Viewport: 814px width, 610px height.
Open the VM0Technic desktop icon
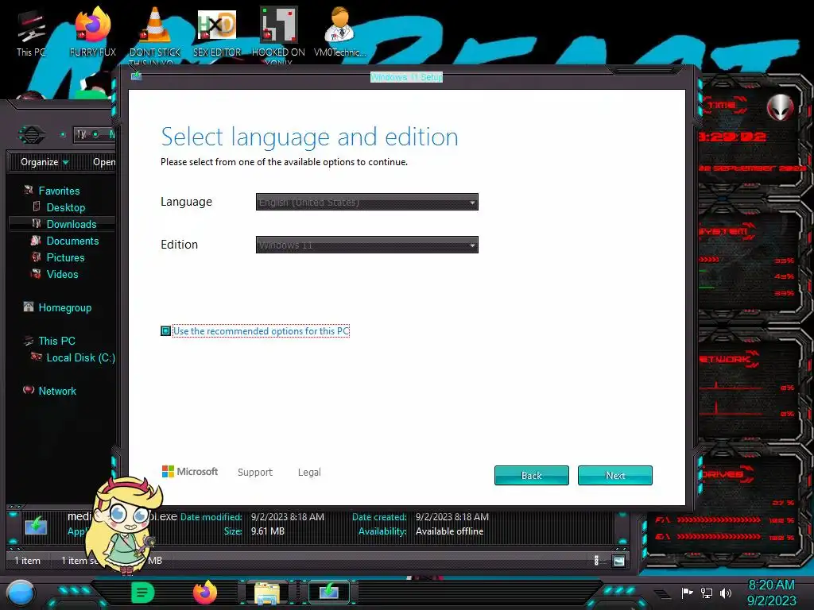(340, 32)
